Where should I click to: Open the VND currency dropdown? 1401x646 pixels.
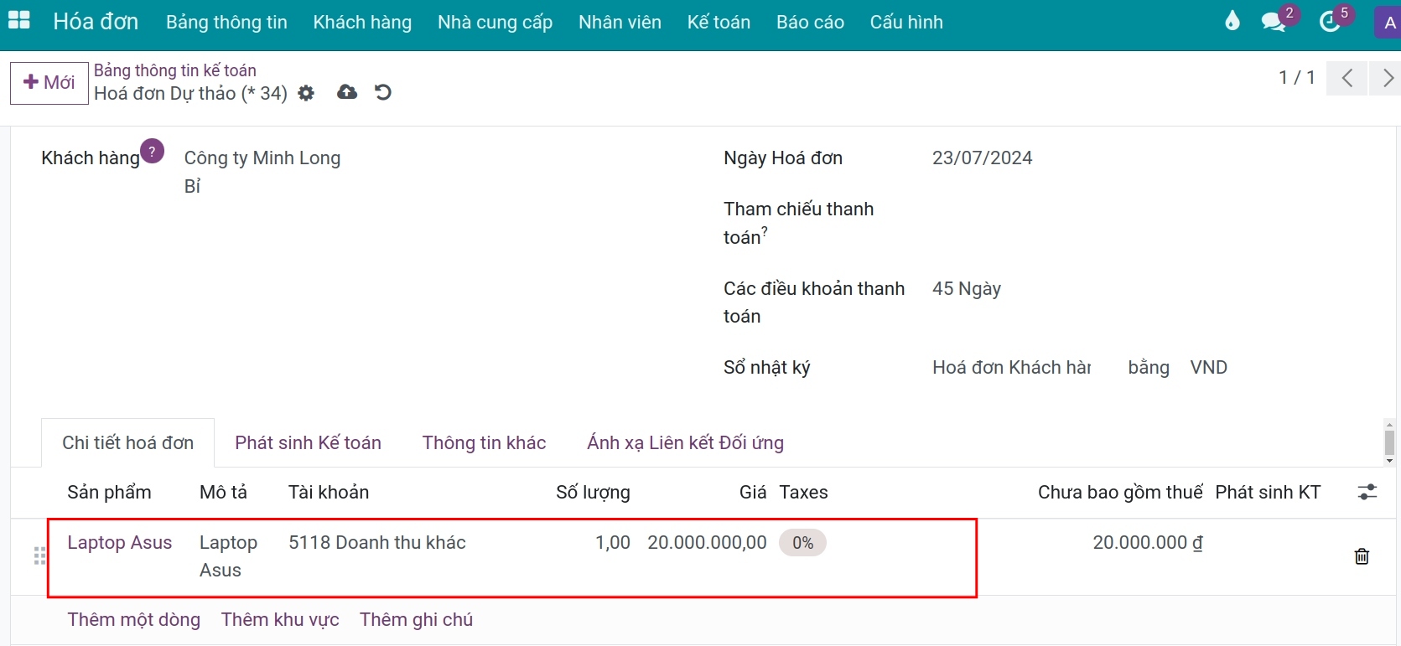point(1209,368)
